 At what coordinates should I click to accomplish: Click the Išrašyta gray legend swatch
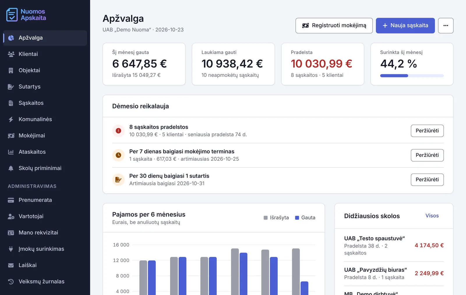(266, 218)
